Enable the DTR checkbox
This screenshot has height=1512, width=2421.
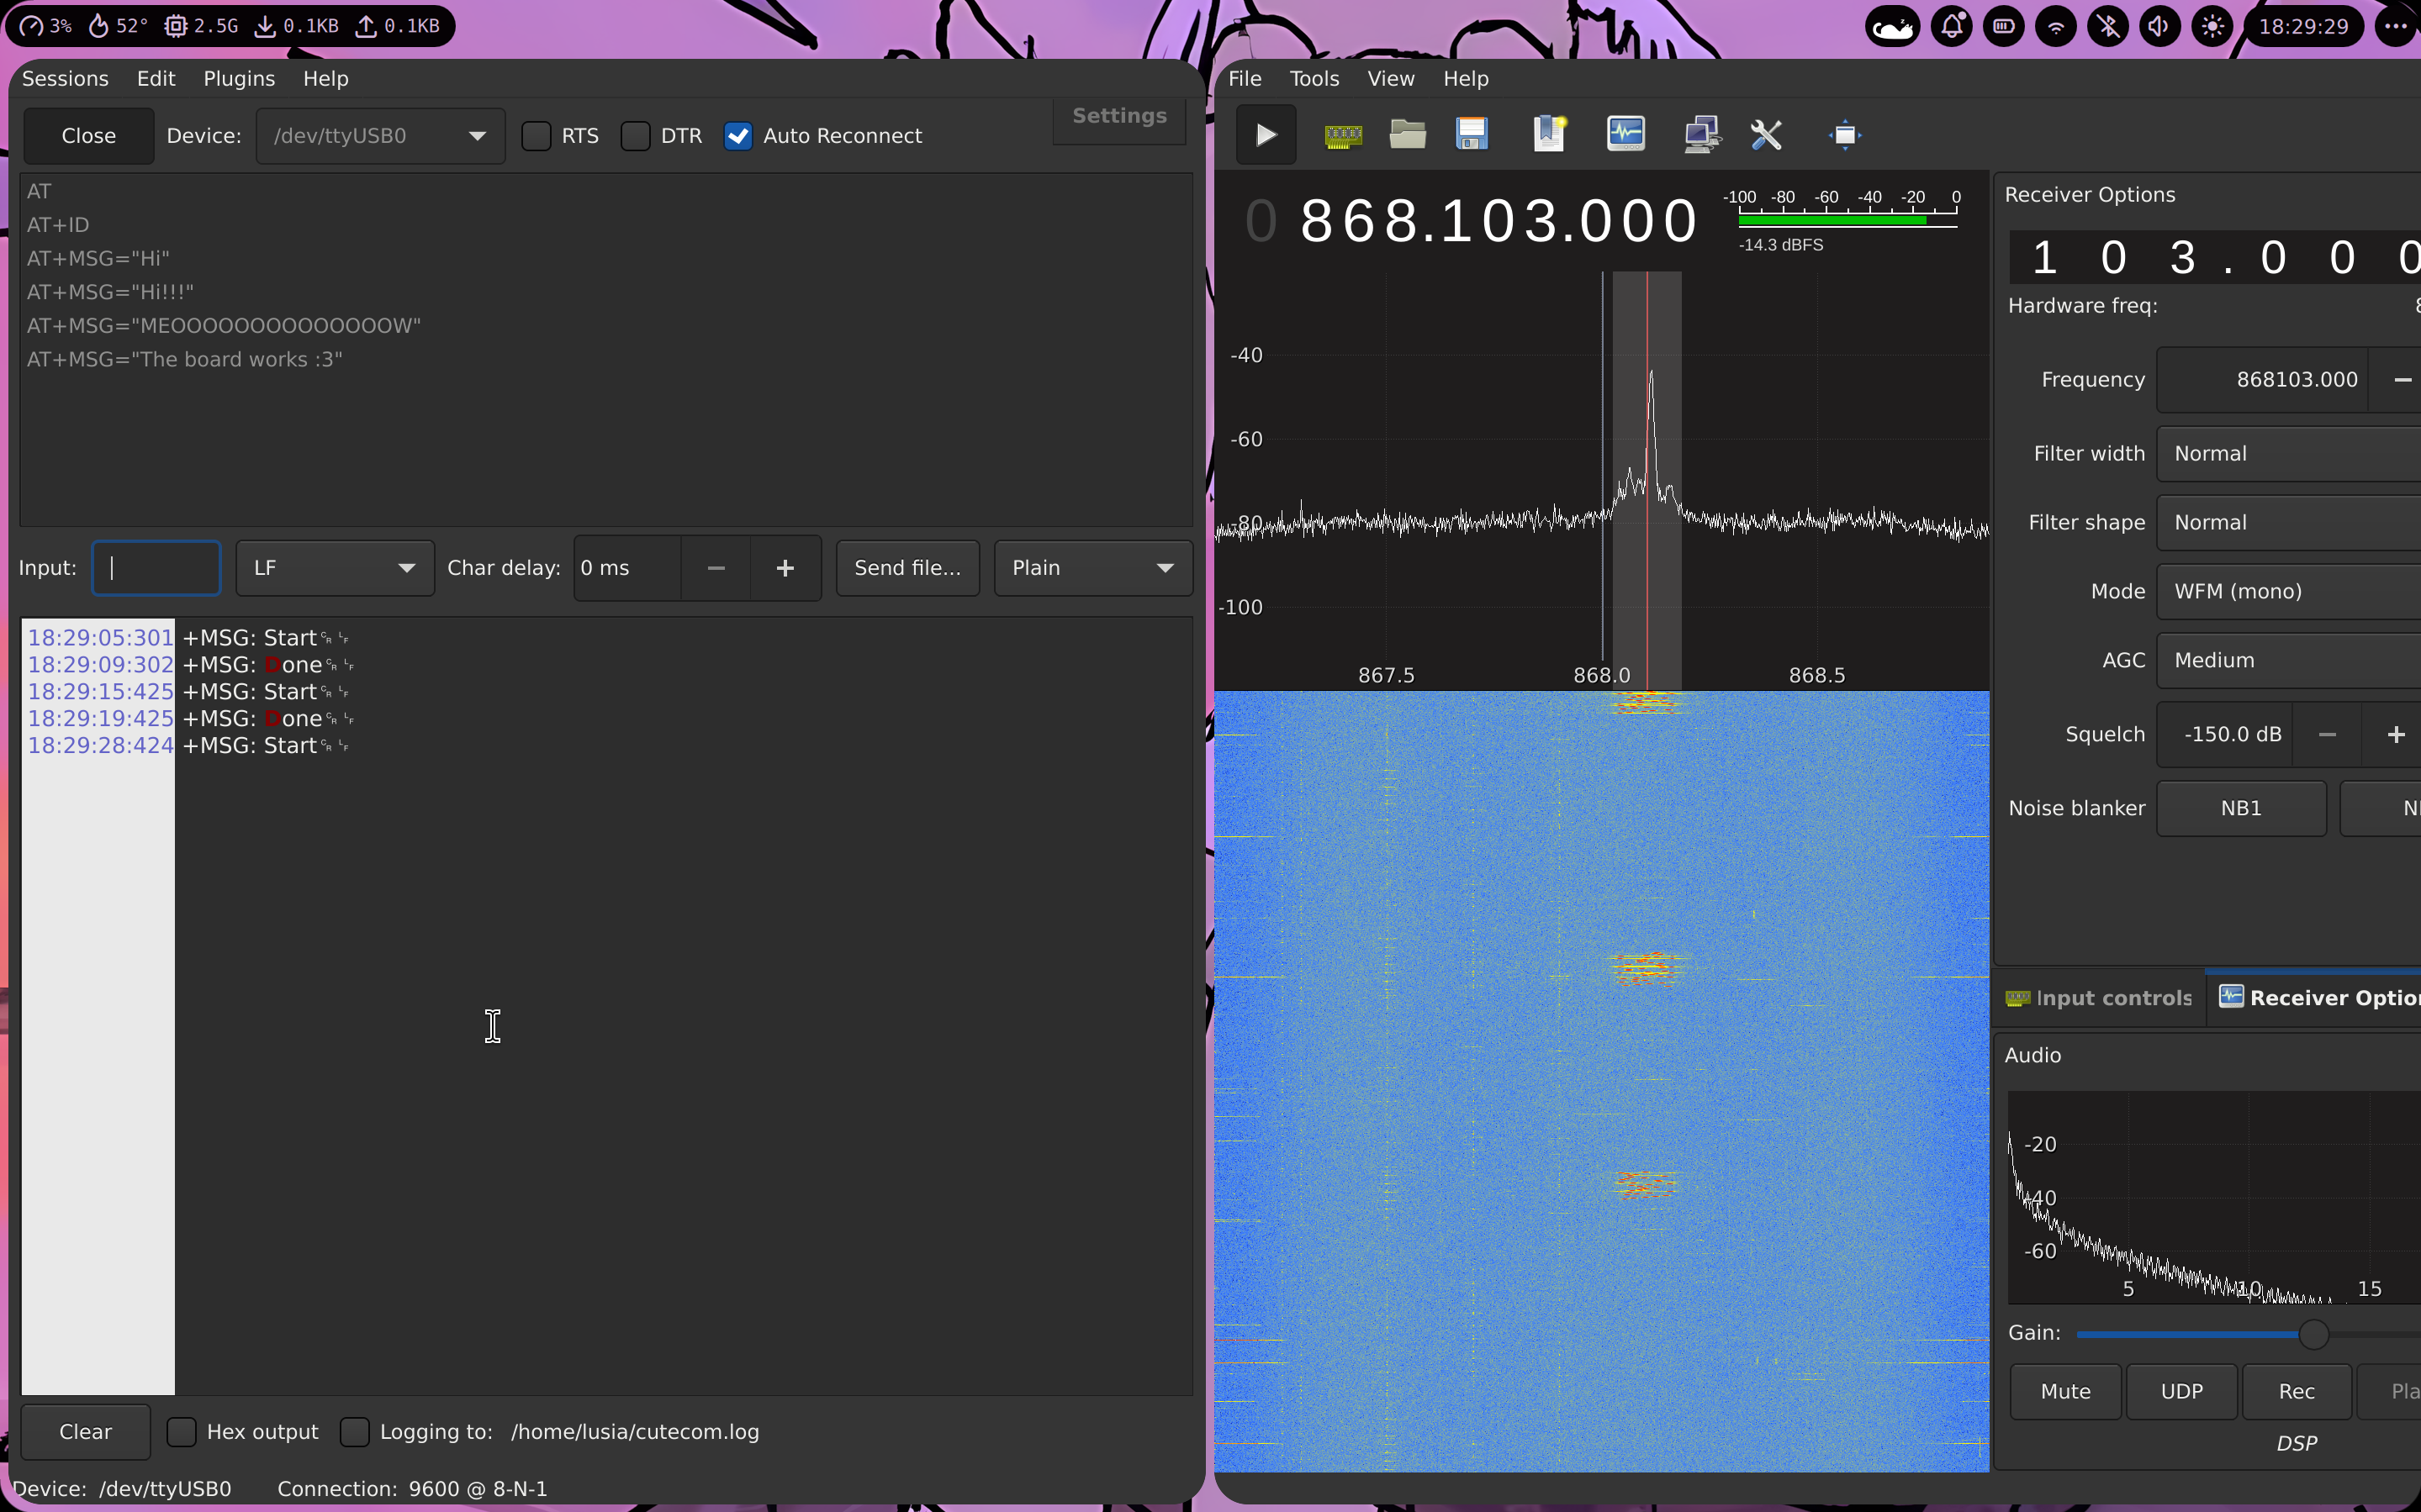pos(637,136)
